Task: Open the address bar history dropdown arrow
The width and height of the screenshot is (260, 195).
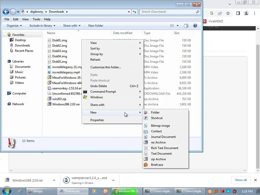Action: 129,12
